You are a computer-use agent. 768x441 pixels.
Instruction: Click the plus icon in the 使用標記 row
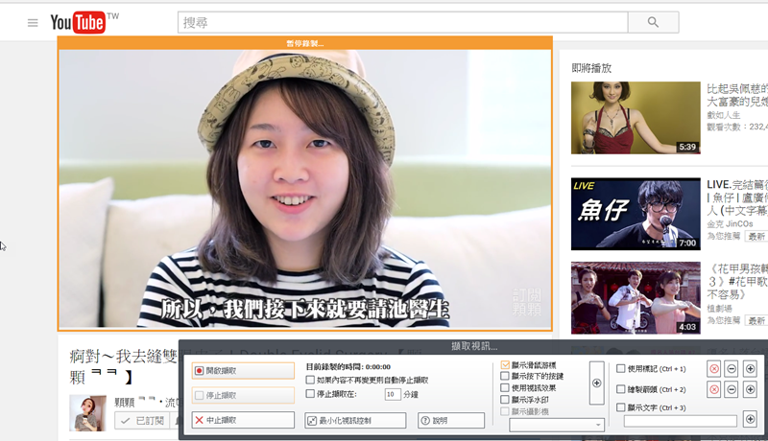(750, 369)
